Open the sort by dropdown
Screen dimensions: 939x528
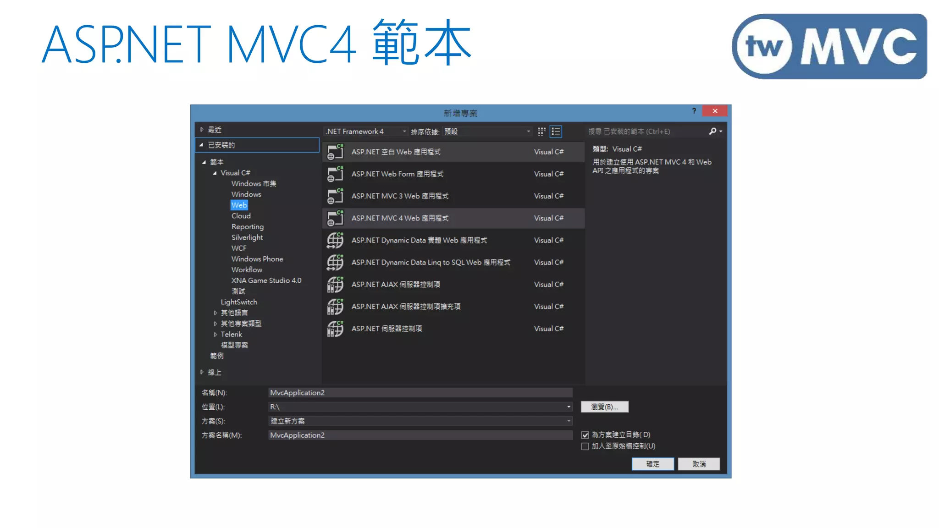(528, 132)
